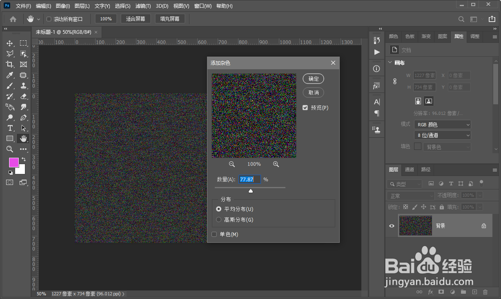Click the noise amount slider handle

click(x=251, y=191)
